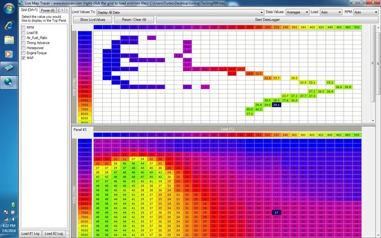Open the Data Values Averages dropdown
This screenshot has height=238, width=381.
(x=297, y=12)
